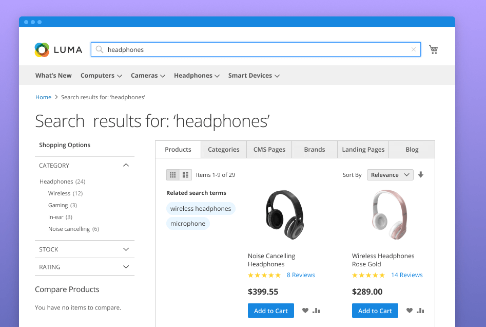The image size is (486, 327).
Task: Add Noise Cancelling Headphones to cart
Action: click(271, 311)
